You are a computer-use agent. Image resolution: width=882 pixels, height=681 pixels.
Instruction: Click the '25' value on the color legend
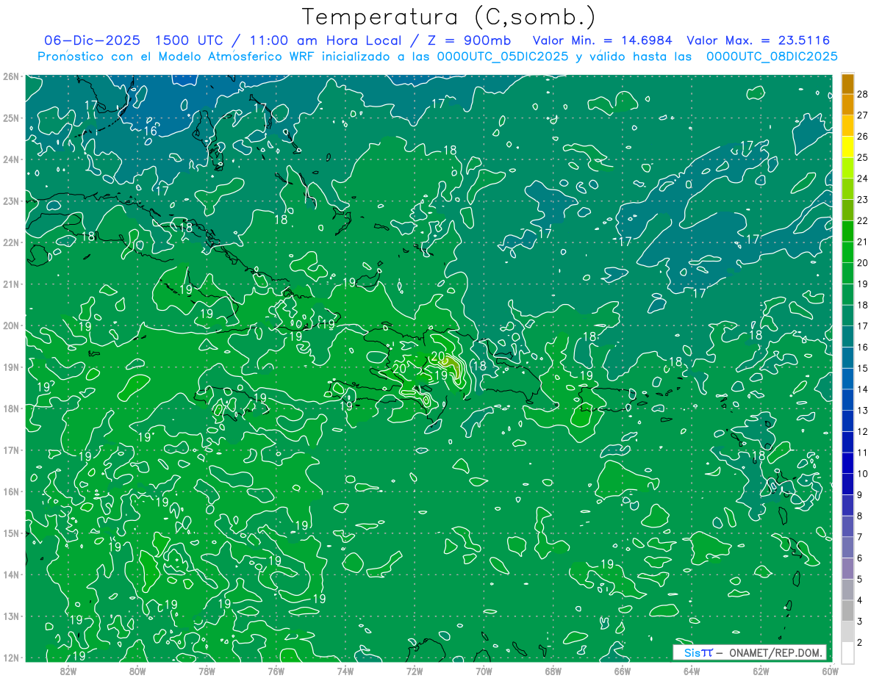[x=862, y=157]
